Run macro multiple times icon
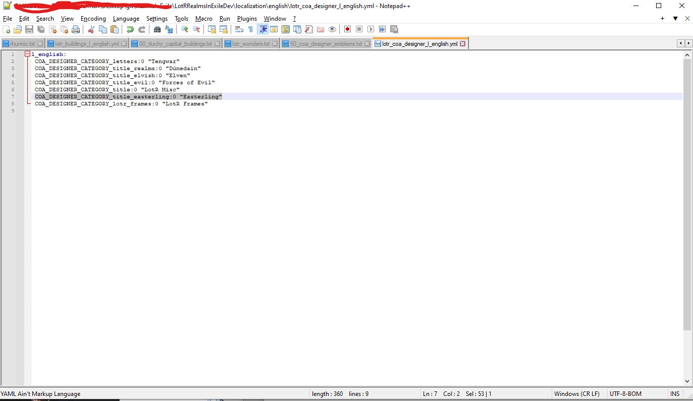693x401 pixels. click(382, 29)
